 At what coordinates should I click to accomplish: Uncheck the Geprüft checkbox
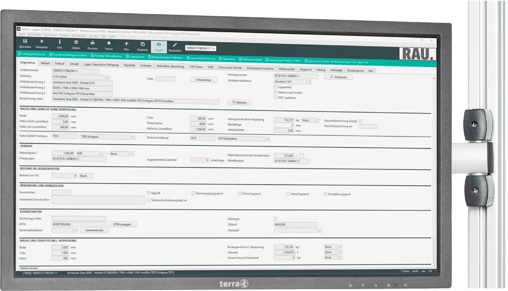coord(148,193)
